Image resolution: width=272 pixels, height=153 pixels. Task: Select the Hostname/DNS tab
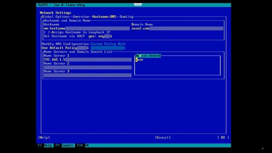[104, 17]
